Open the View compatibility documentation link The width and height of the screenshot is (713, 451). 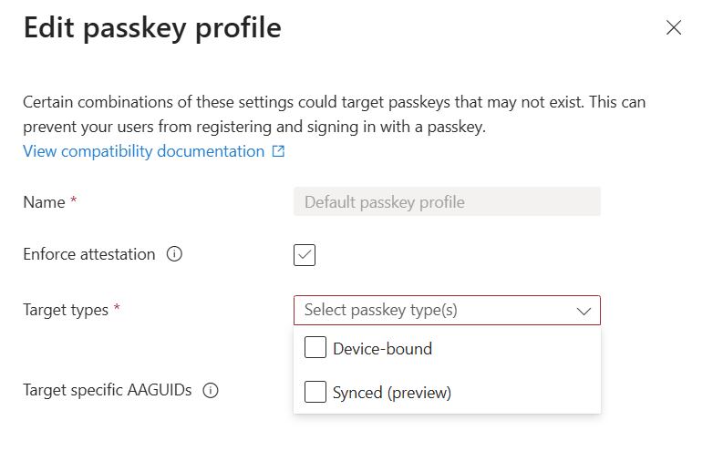click(x=143, y=151)
